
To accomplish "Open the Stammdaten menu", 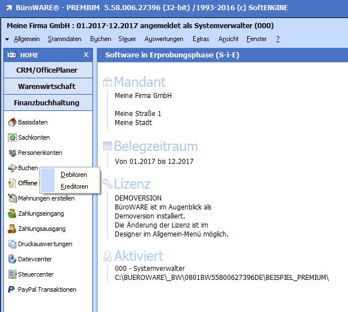I will [65, 39].
